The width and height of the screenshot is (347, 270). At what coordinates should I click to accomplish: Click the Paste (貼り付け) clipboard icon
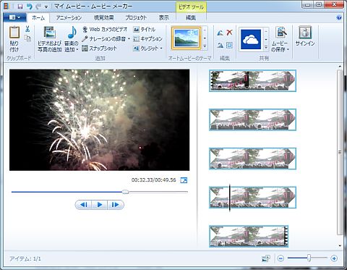coord(14,33)
